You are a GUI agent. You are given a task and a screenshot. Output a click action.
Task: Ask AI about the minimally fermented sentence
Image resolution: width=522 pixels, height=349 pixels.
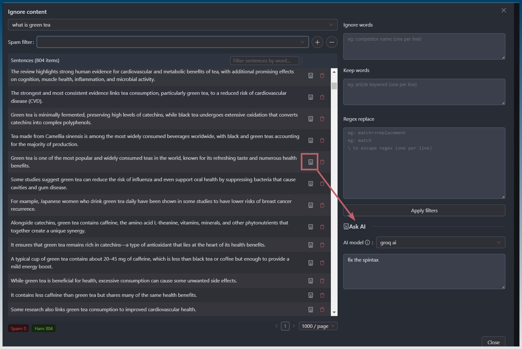tap(310, 119)
